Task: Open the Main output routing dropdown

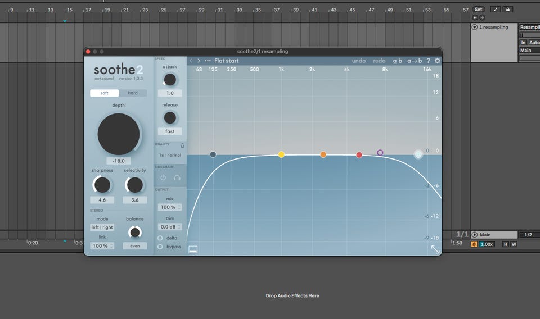Action: click(x=530, y=50)
